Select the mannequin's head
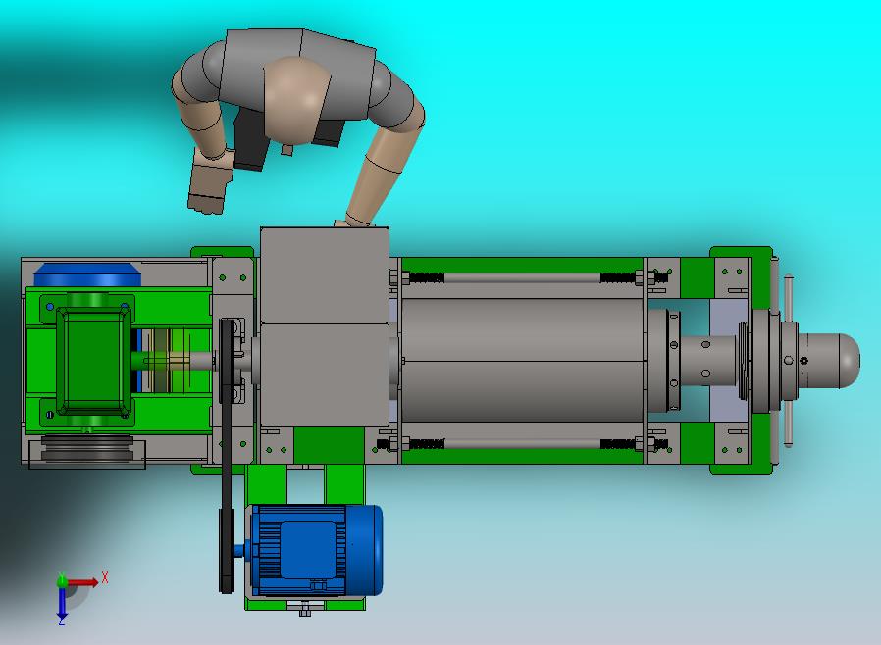Screen dimensions: 881x645 [x=295, y=101]
